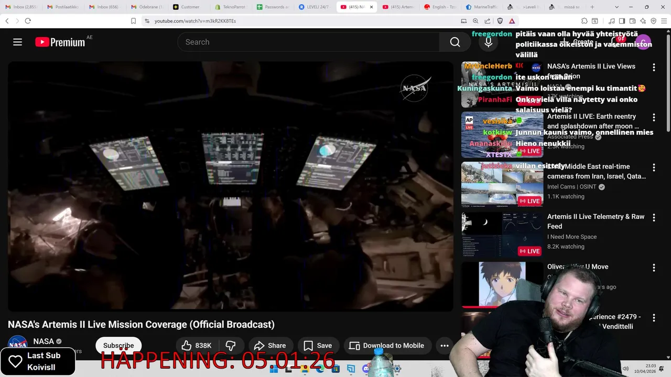This screenshot has width=671, height=377.
Task: Open options for the Venditelli episode #2479 video
Action: (x=654, y=318)
